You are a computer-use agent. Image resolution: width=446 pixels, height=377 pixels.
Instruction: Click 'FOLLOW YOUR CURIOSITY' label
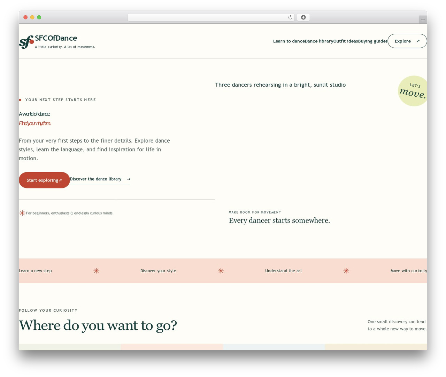click(48, 310)
